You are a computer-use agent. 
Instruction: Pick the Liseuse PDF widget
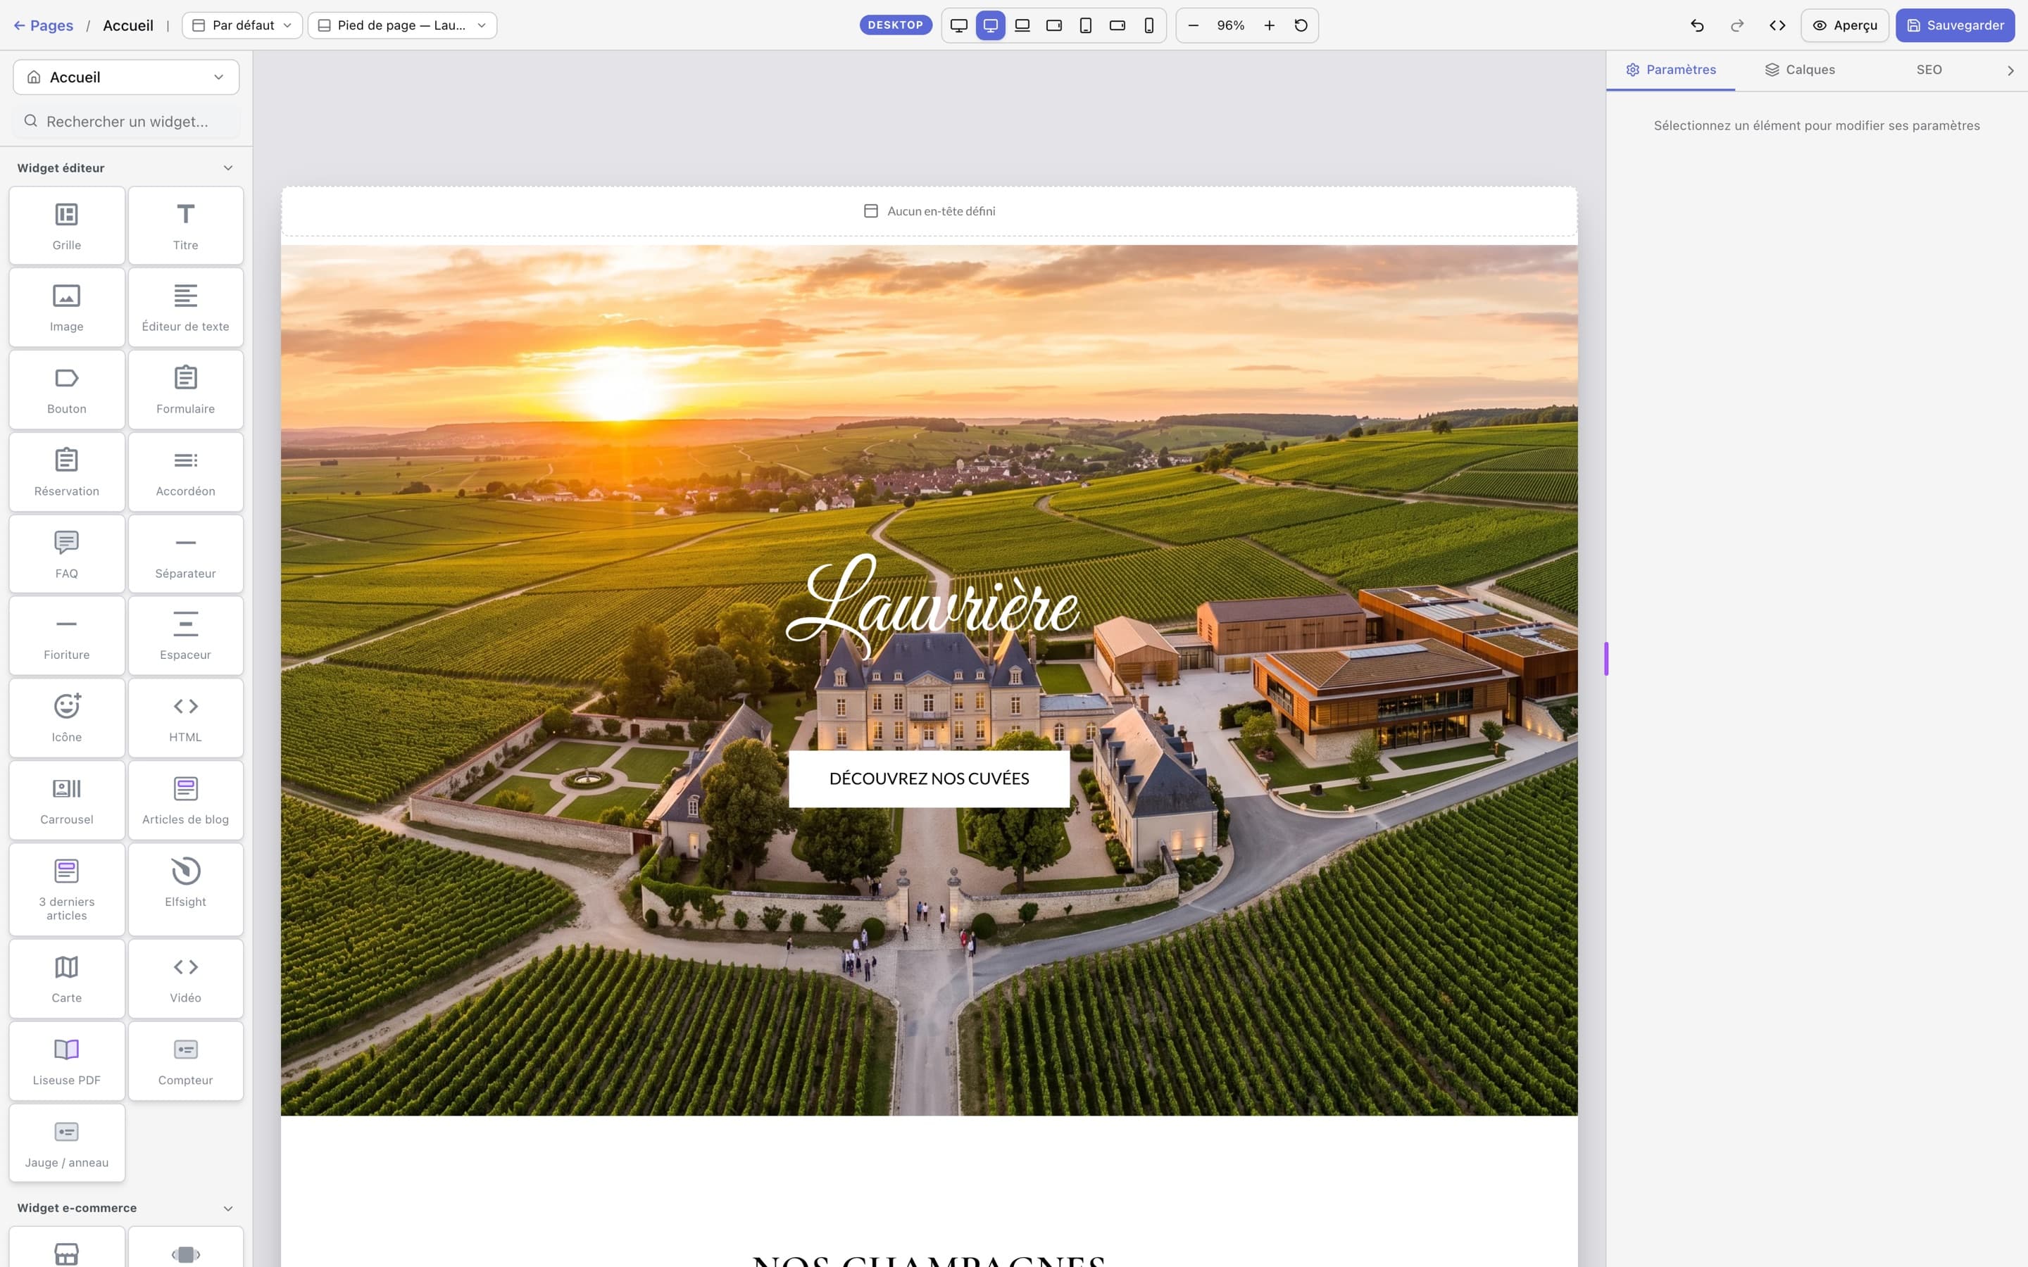67,1061
